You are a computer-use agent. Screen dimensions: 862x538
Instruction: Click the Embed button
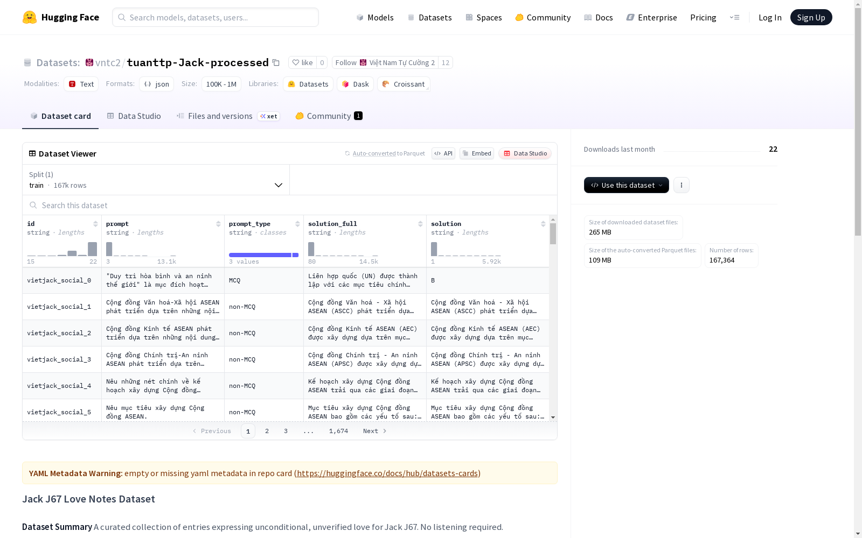477,153
